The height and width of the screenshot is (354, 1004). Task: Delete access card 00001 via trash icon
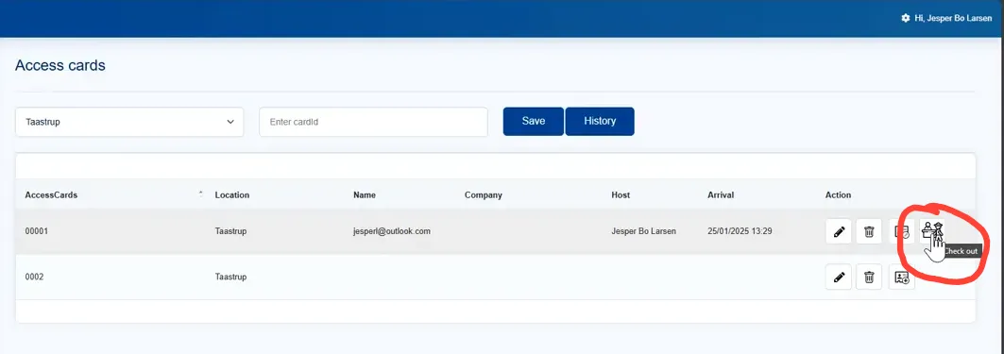coord(869,231)
